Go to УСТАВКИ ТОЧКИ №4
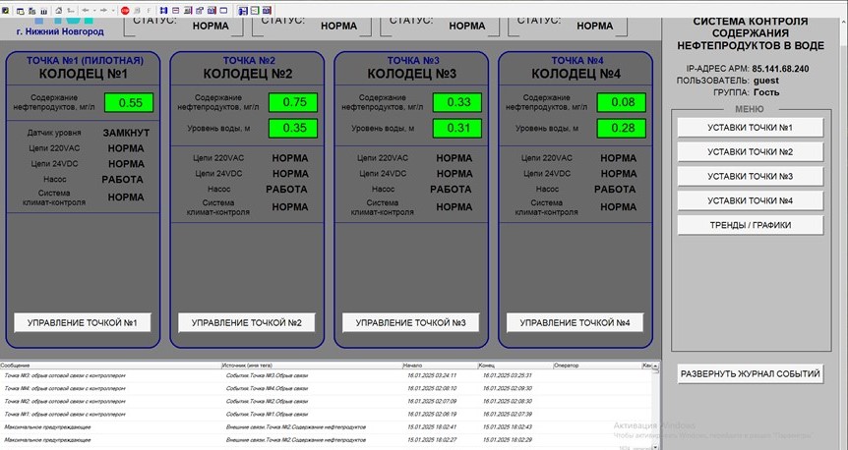The height and width of the screenshot is (450, 848). tap(750, 200)
